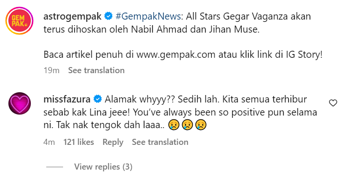Screen dimensions: 342x184
Task: Open the #GempakNews hashtag
Action: (x=148, y=16)
